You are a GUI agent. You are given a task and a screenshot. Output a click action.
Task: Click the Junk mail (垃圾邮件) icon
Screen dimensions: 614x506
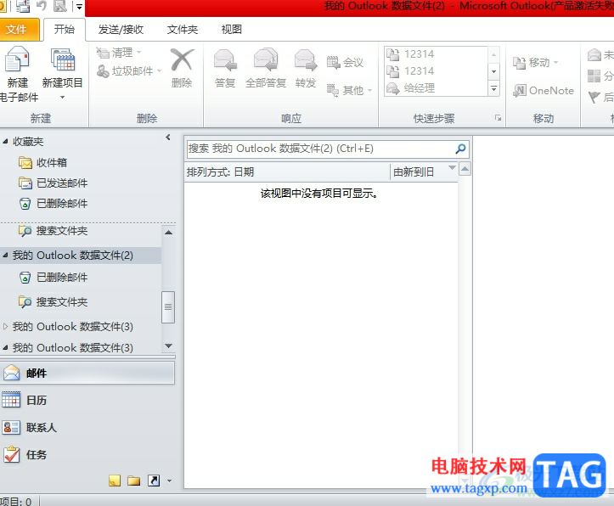[103, 70]
